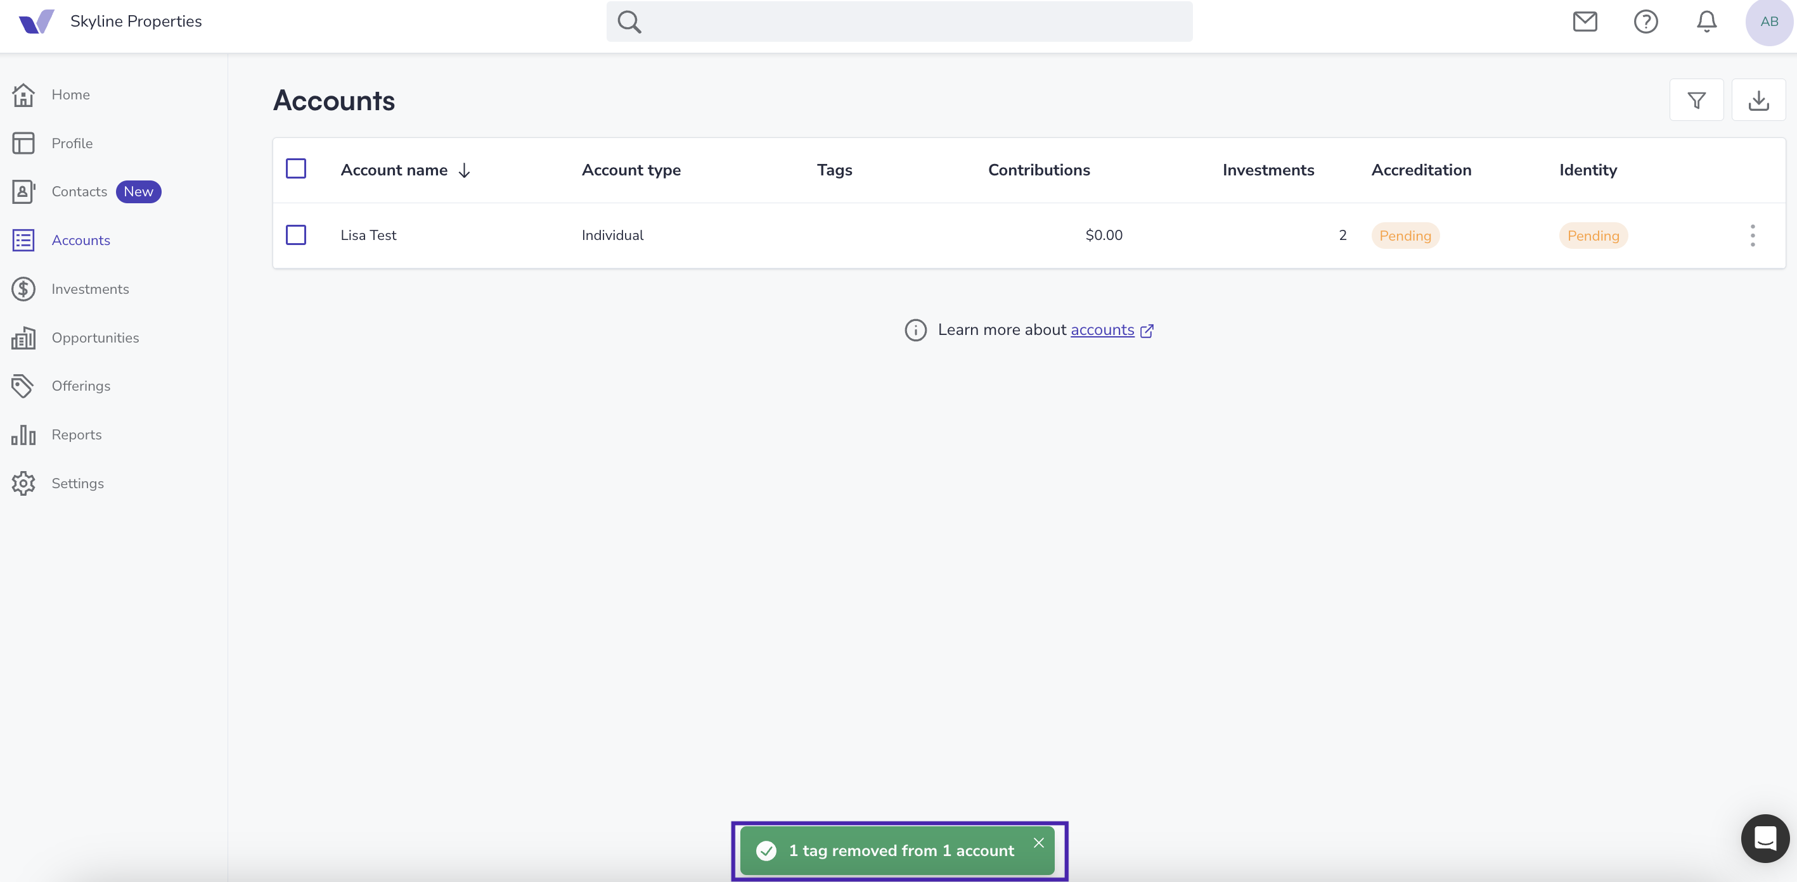Open the filter funnel button

point(1696,100)
